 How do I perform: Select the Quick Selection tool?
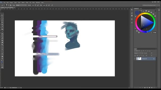[x=2, y=22]
